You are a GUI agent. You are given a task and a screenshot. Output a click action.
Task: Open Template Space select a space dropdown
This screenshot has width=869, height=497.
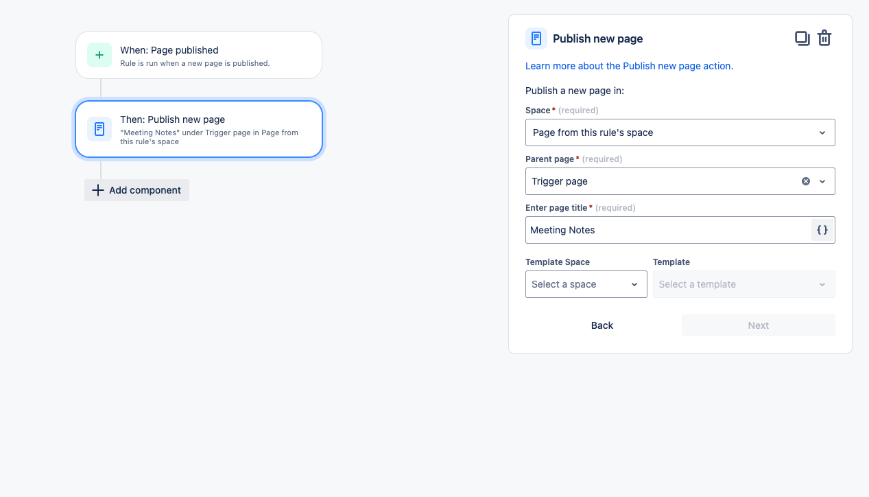pyautogui.click(x=586, y=284)
